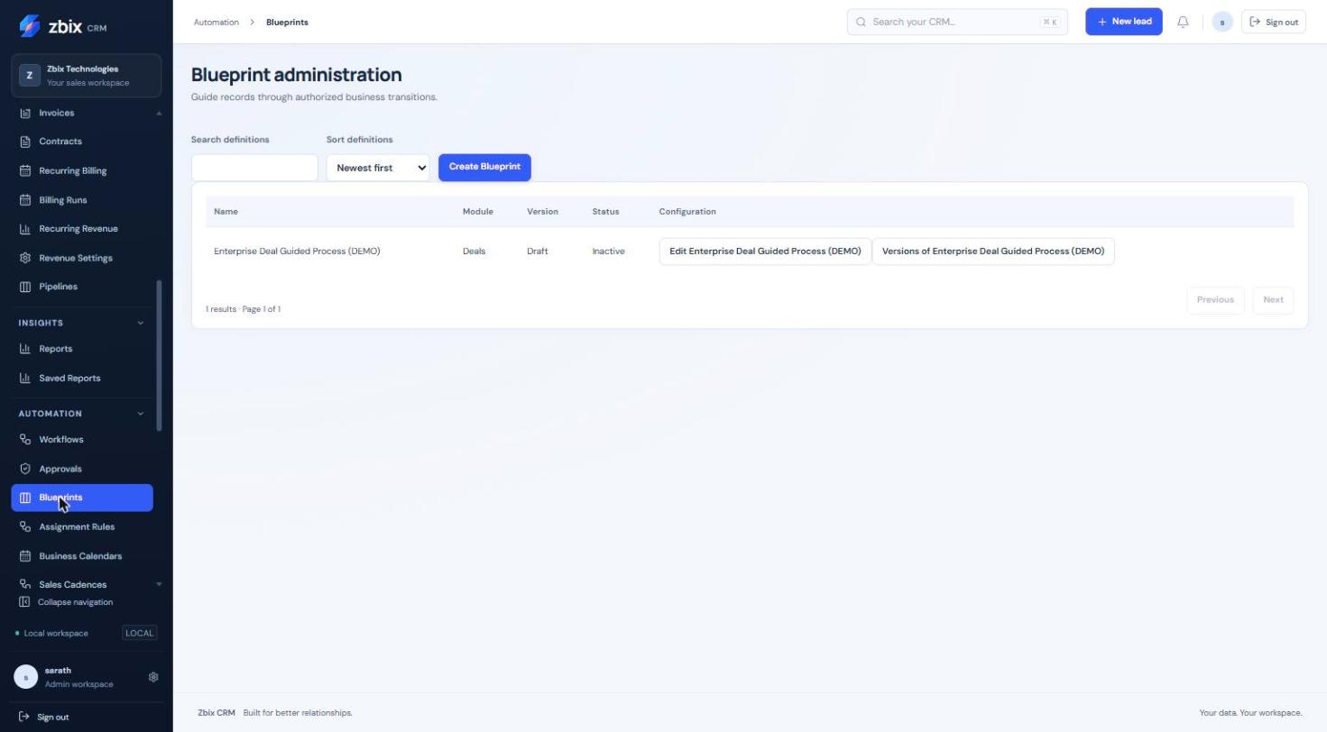This screenshot has width=1327, height=732.
Task: Open Sales Cadences in the sidebar
Action: 82,584
